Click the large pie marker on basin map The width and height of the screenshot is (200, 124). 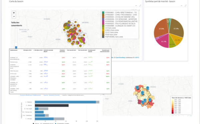point(67,26)
